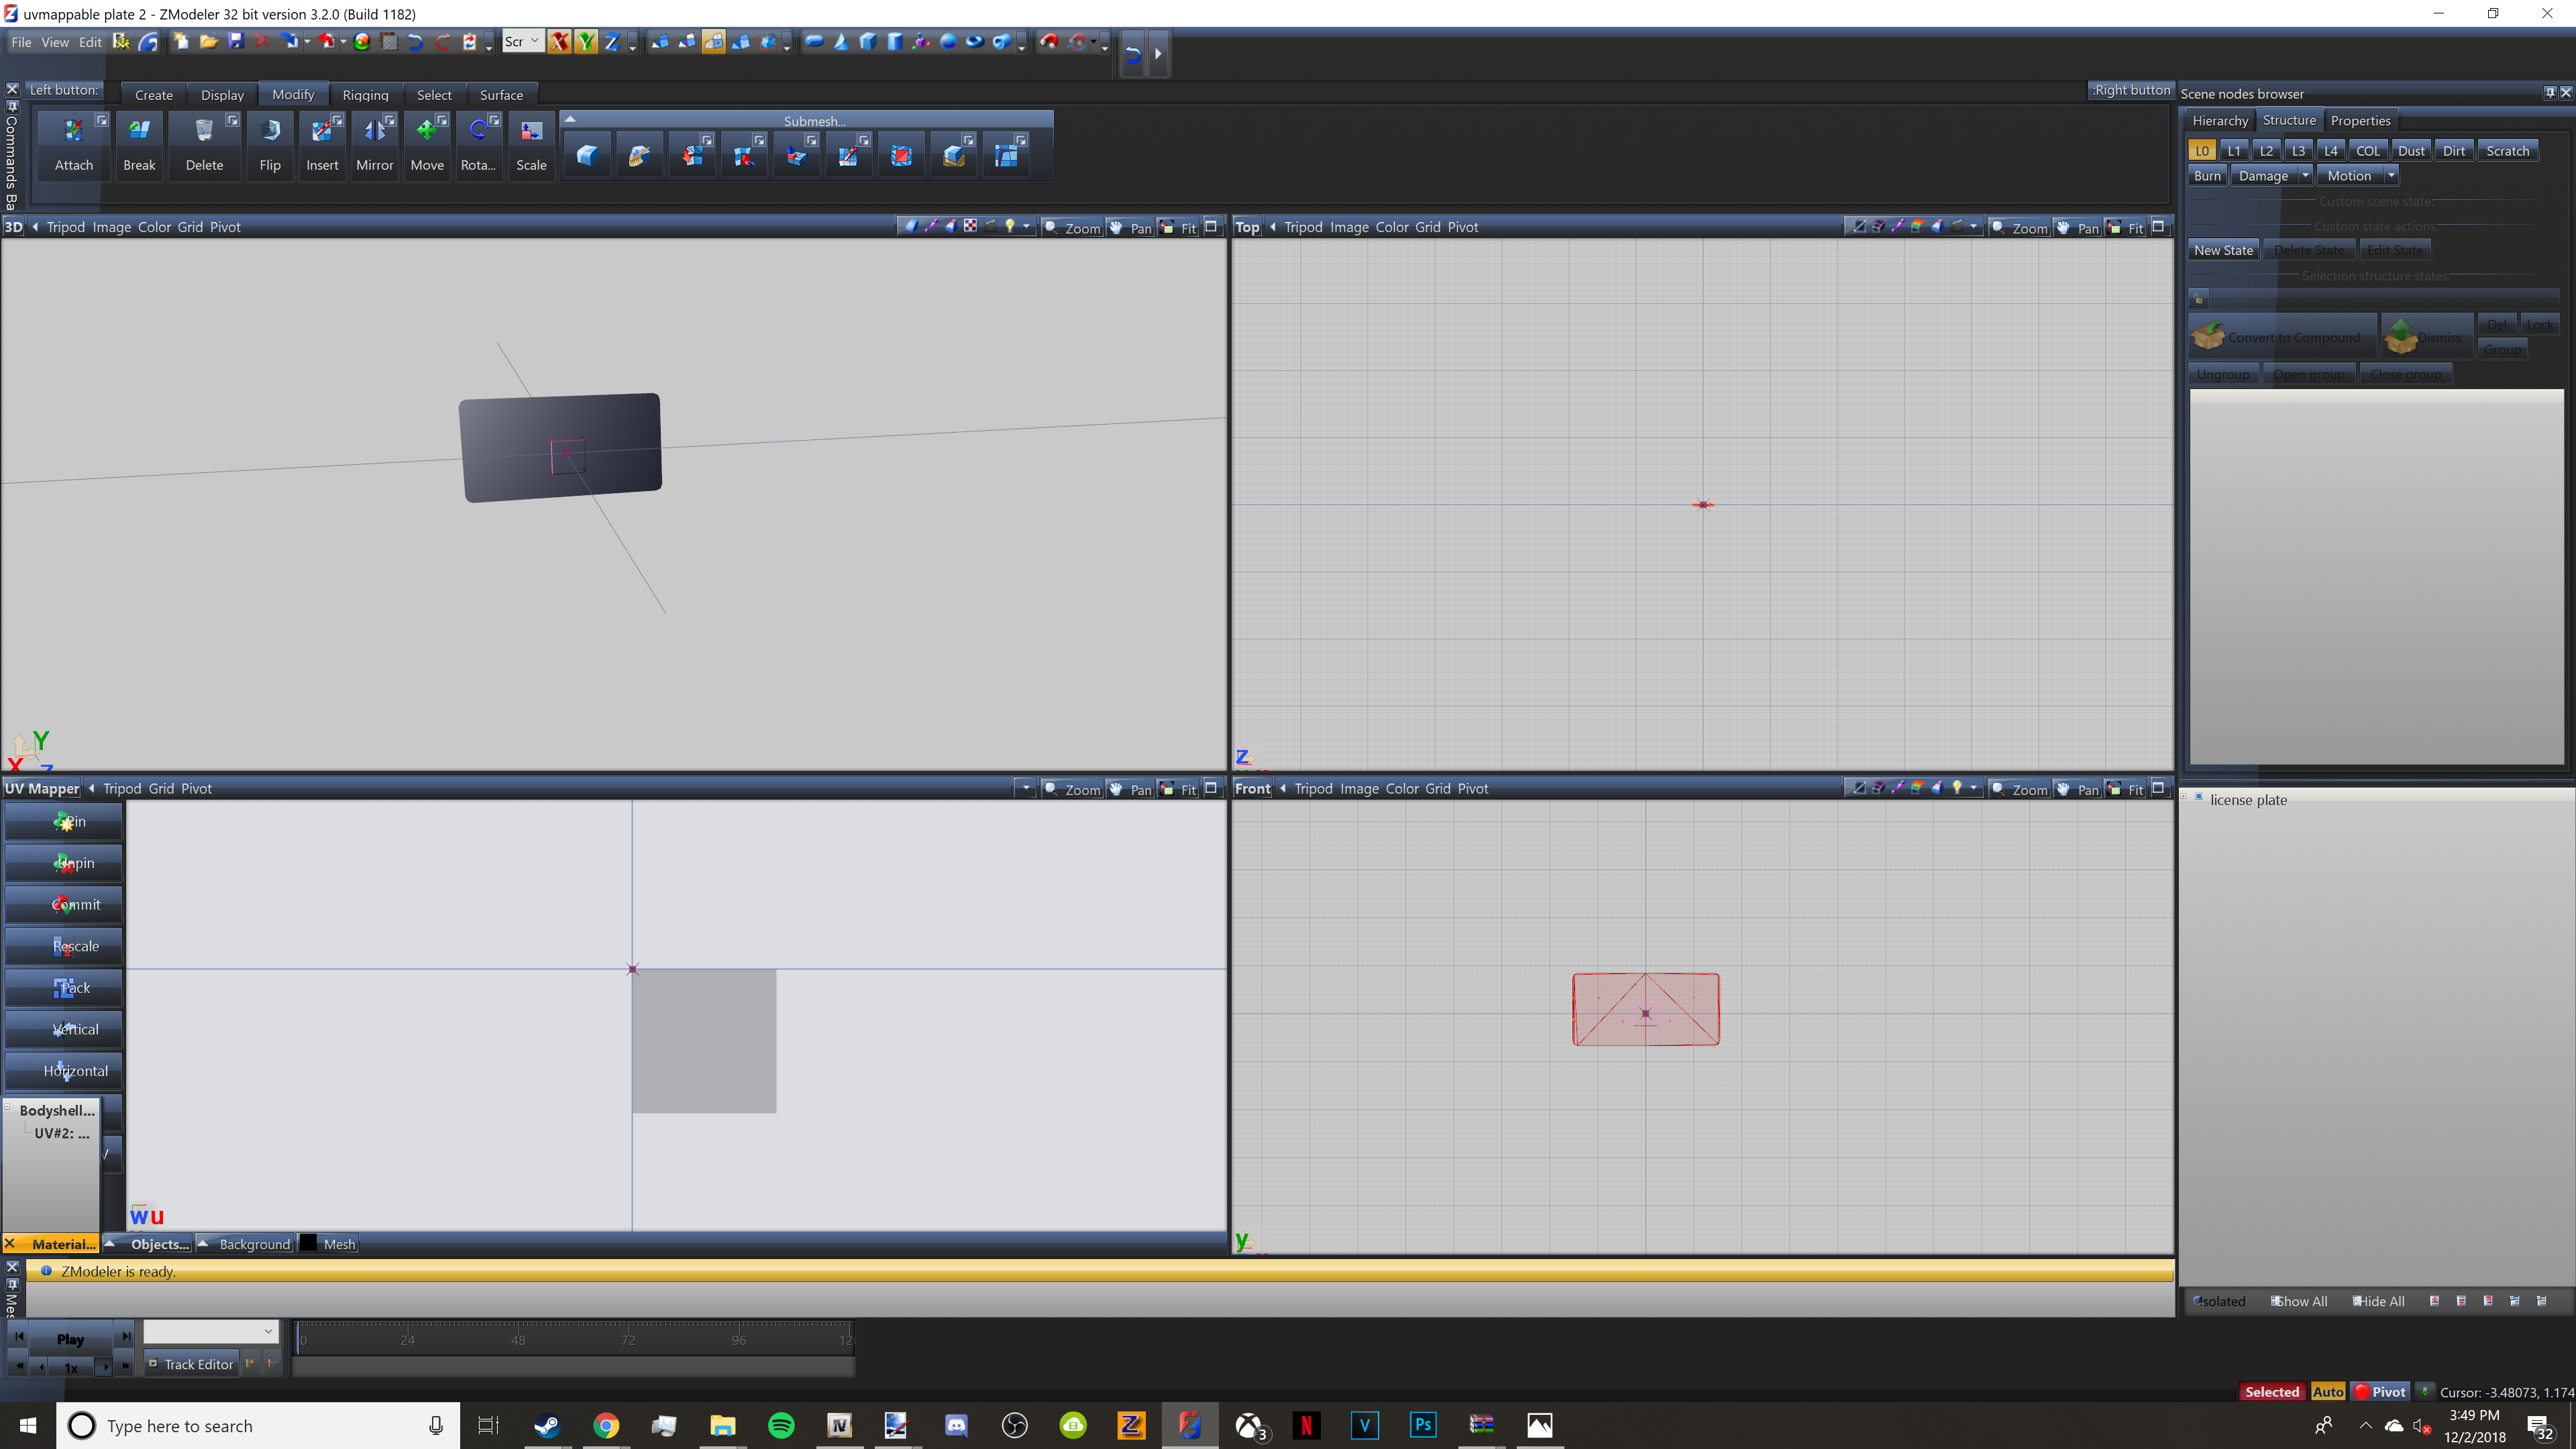Expand the Motion dropdown arrow
2576x1449 pixels.
tap(2391, 175)
